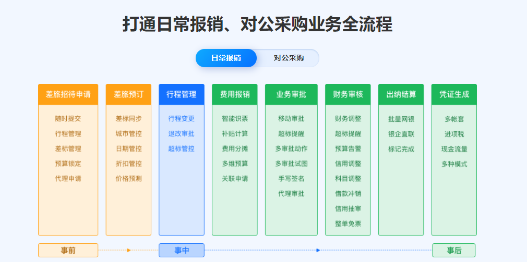Click 手写签名 in 业务审批 list

[x=291, y=179]
